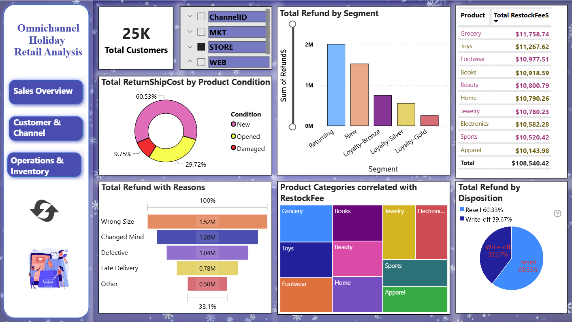Expand the ChannelID slicer chevron
Image resolution: width=572 pixels, height=322 pixels.
point(190,17)
